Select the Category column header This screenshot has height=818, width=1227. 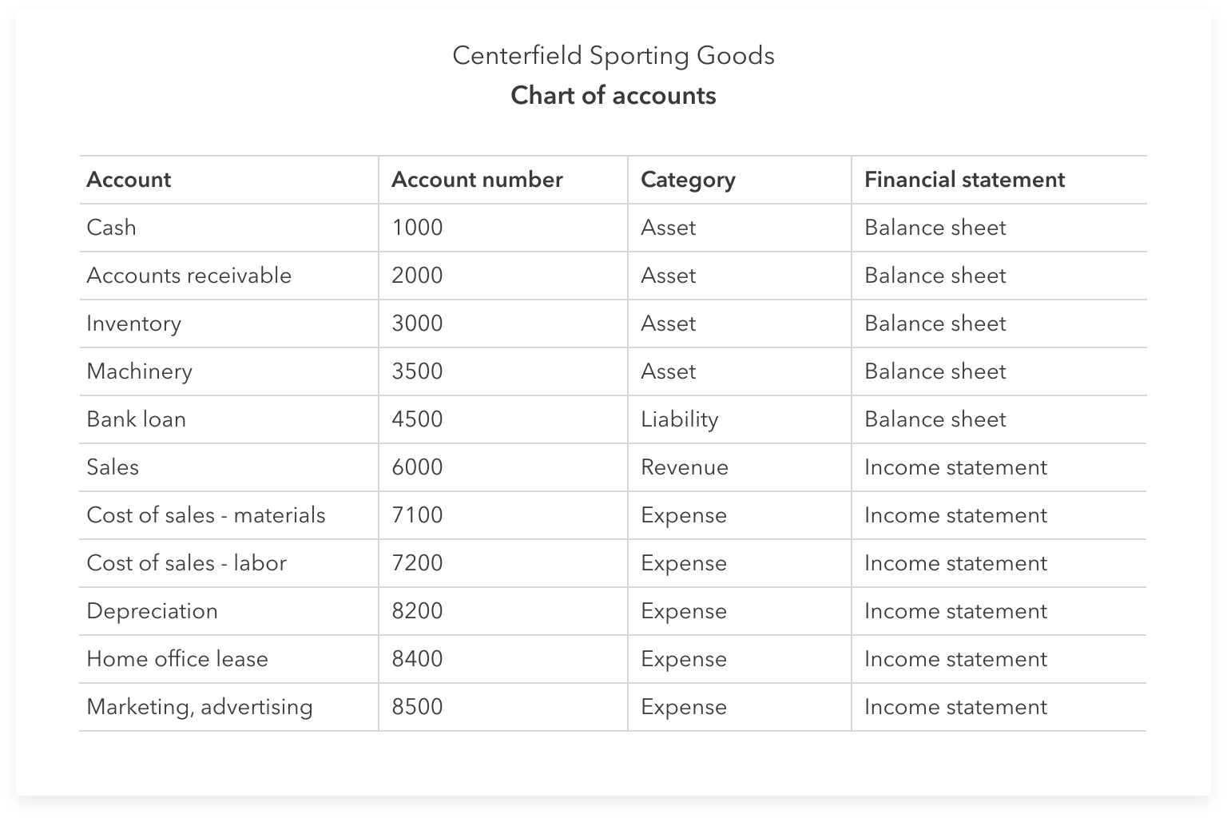point(688,180)
